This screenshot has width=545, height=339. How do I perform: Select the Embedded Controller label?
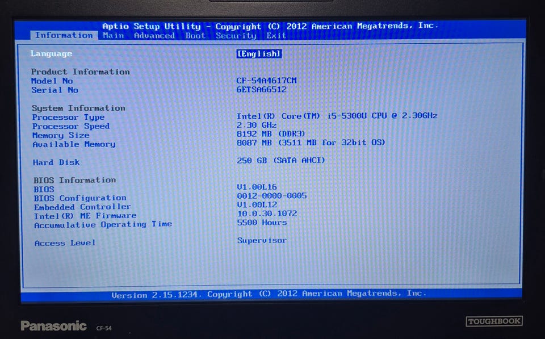[82, 207]
